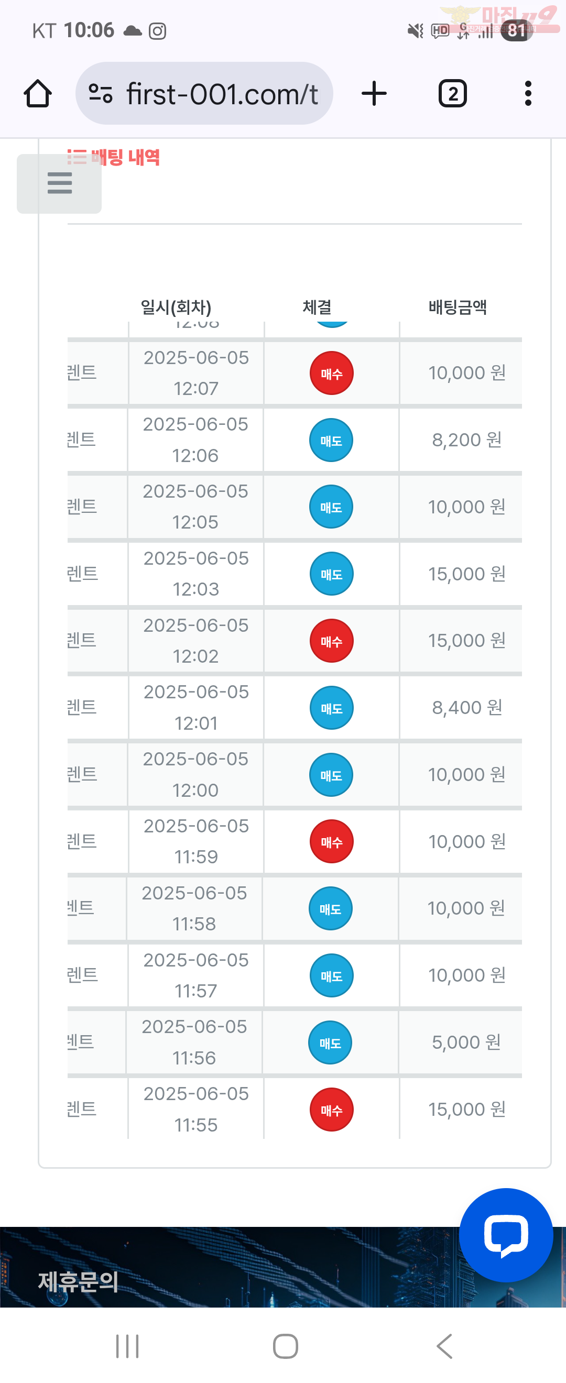Tap the browser home icon
Viewport: 566px width, 1383px height.
click(38, 94)
